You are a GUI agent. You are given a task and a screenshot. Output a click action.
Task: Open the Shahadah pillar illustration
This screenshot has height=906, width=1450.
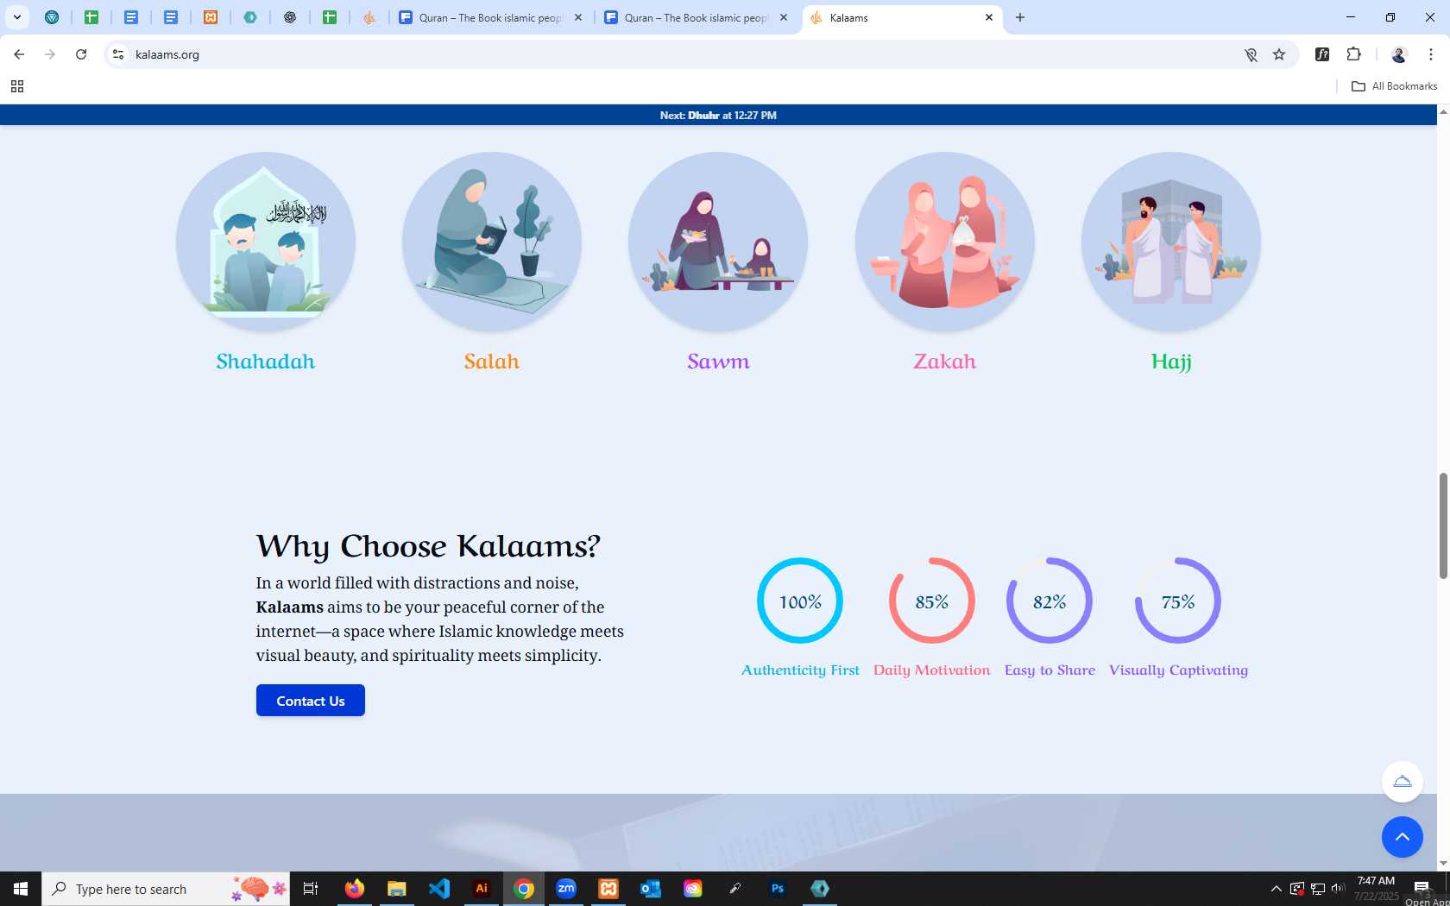click(266, 242)
